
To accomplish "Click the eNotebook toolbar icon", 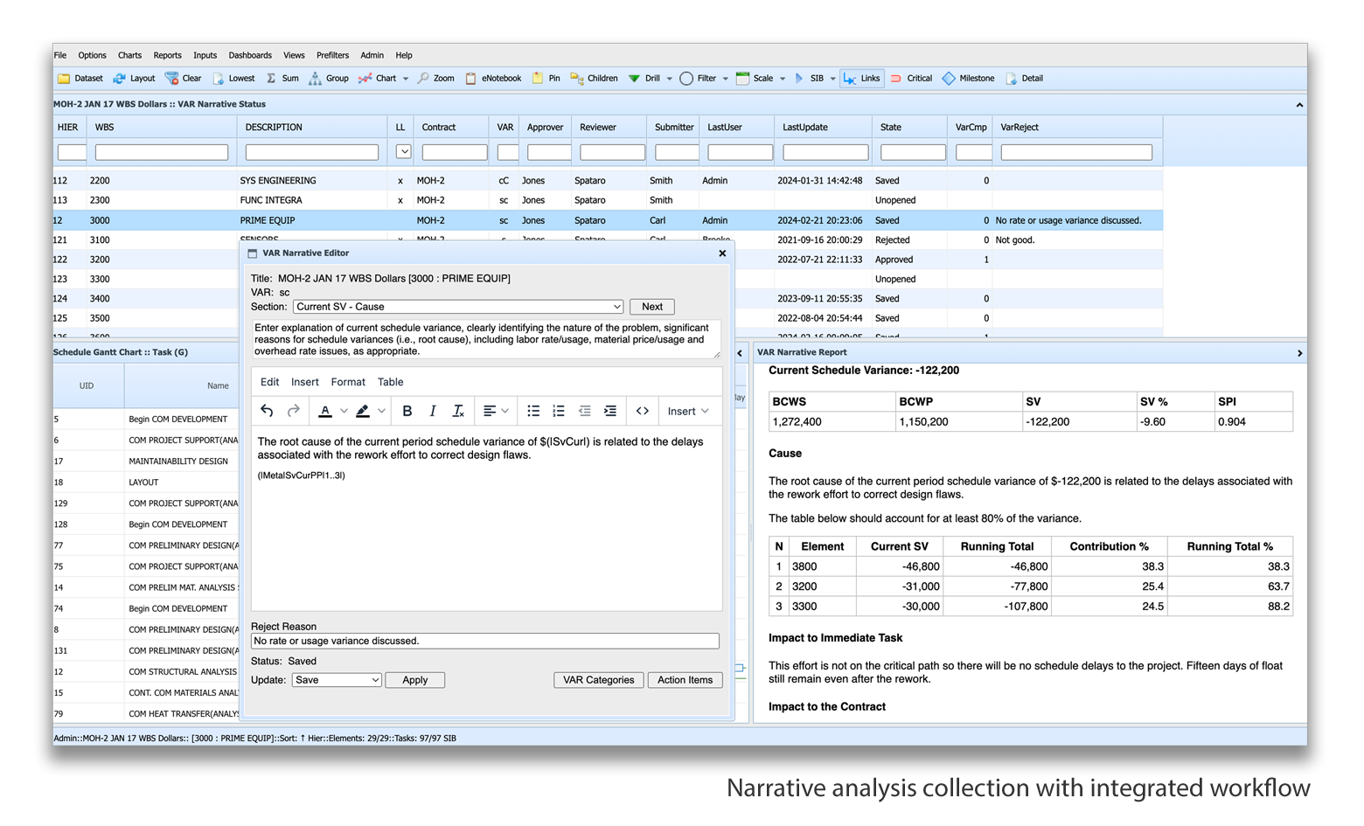I will coord(471,79).
